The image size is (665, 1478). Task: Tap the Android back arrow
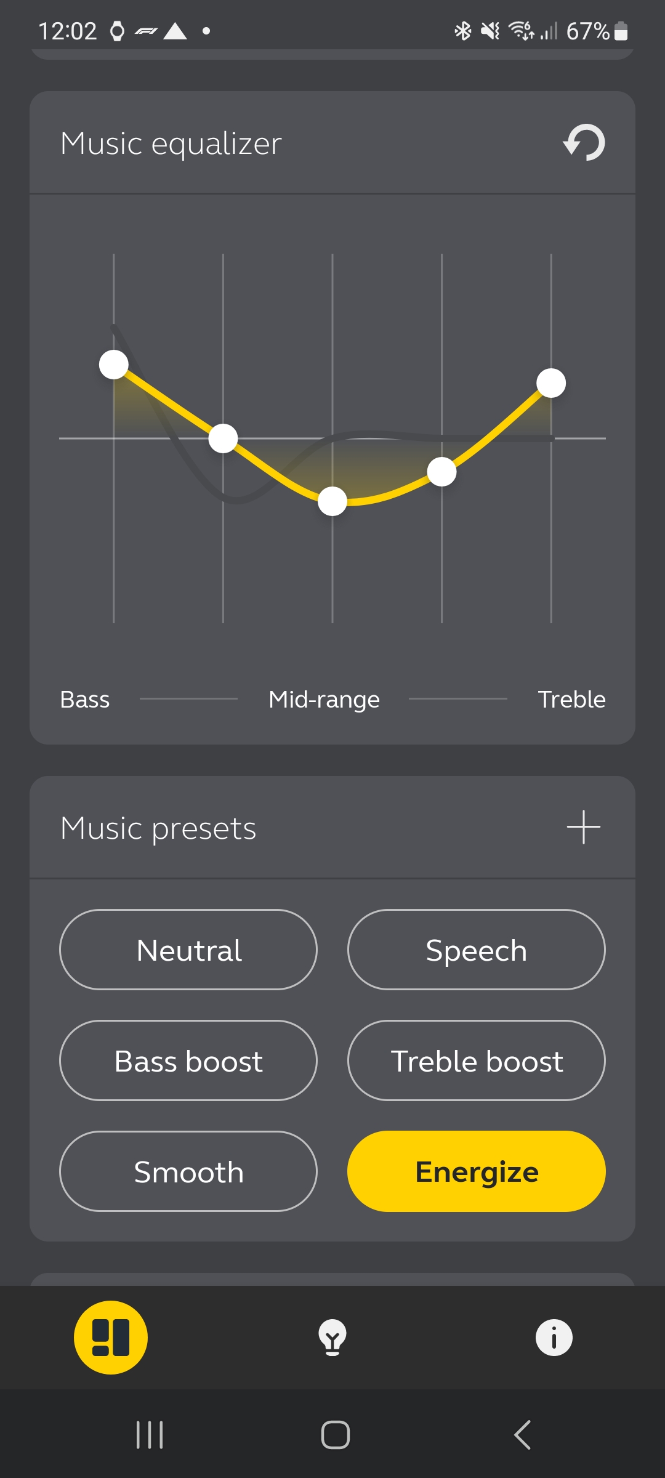pos(522,1435)
